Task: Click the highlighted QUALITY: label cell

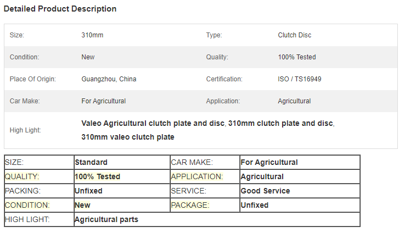Action: 39,176
